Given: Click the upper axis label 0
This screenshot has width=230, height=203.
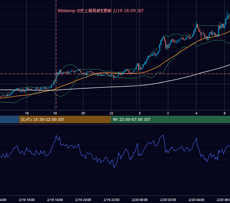Looking at the screenshot, I should [x=140, y=113].
